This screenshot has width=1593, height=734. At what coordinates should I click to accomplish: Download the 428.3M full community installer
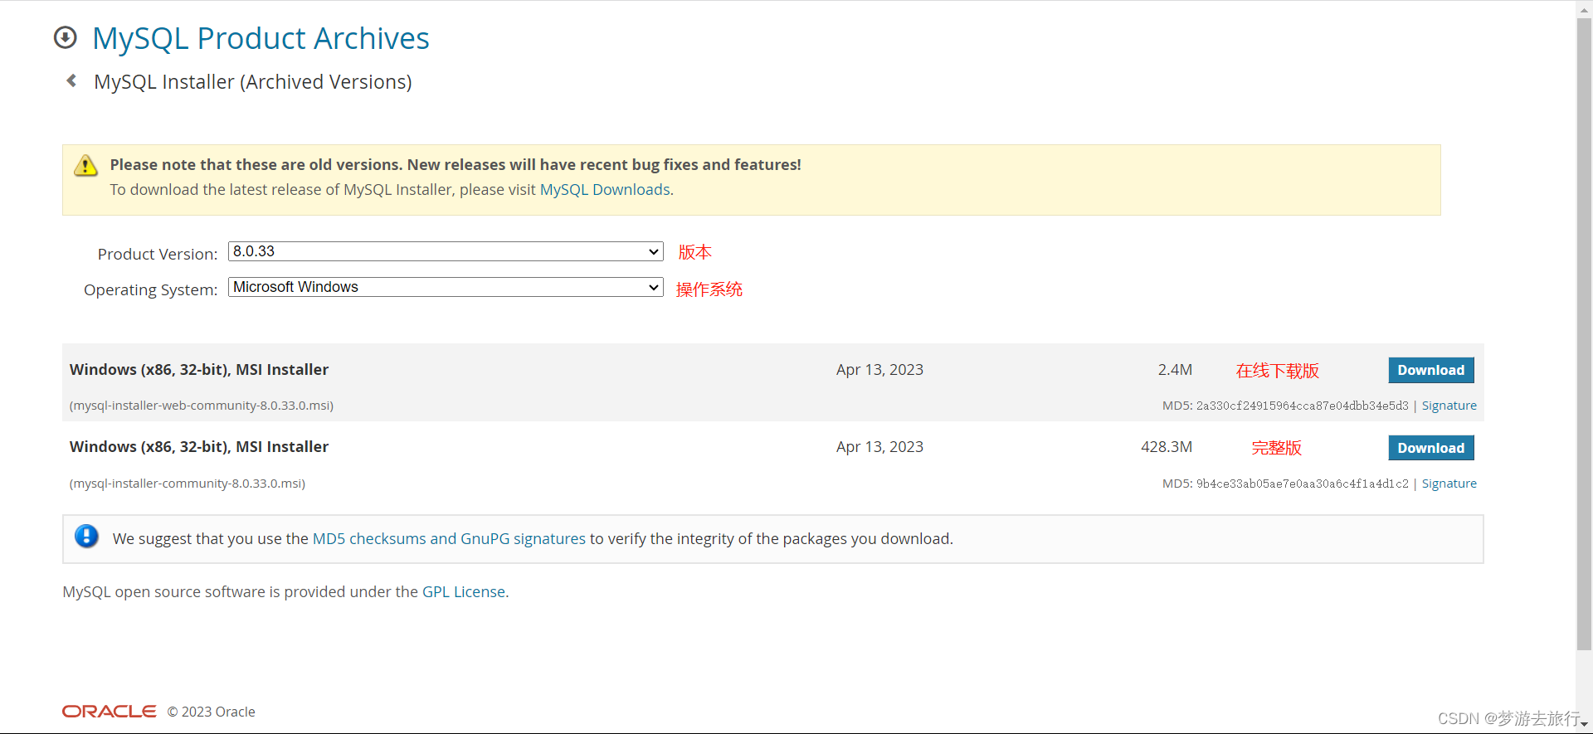click(1430, 448)
